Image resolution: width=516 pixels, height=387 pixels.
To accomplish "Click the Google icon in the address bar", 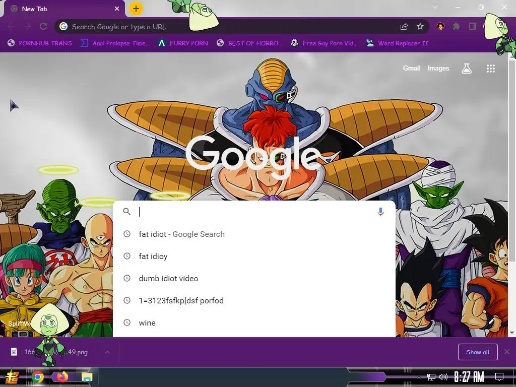I will (x=63, y=26).
